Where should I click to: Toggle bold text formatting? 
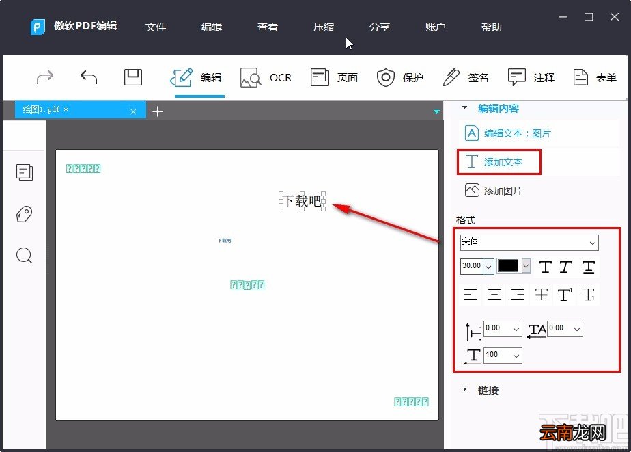pyautogui.click(x=545, y=267)
